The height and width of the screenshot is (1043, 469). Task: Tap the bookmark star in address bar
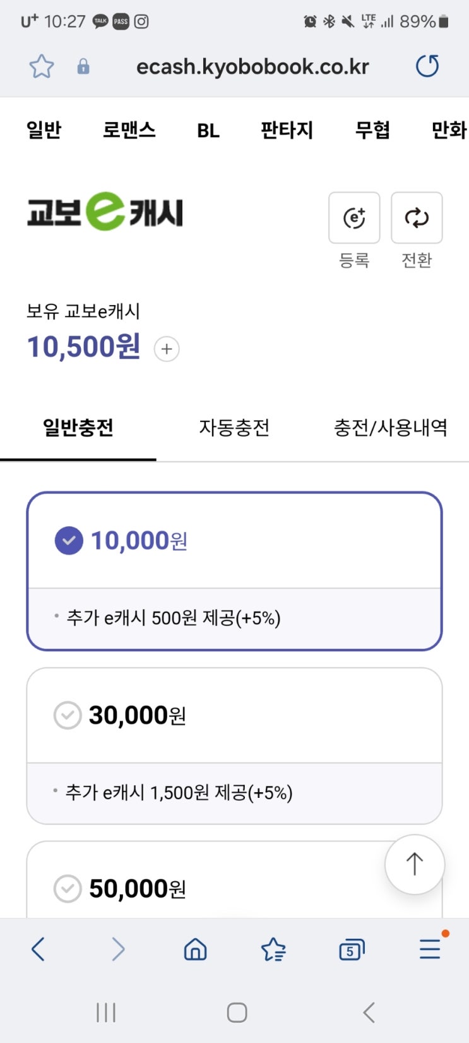point(42,66)
